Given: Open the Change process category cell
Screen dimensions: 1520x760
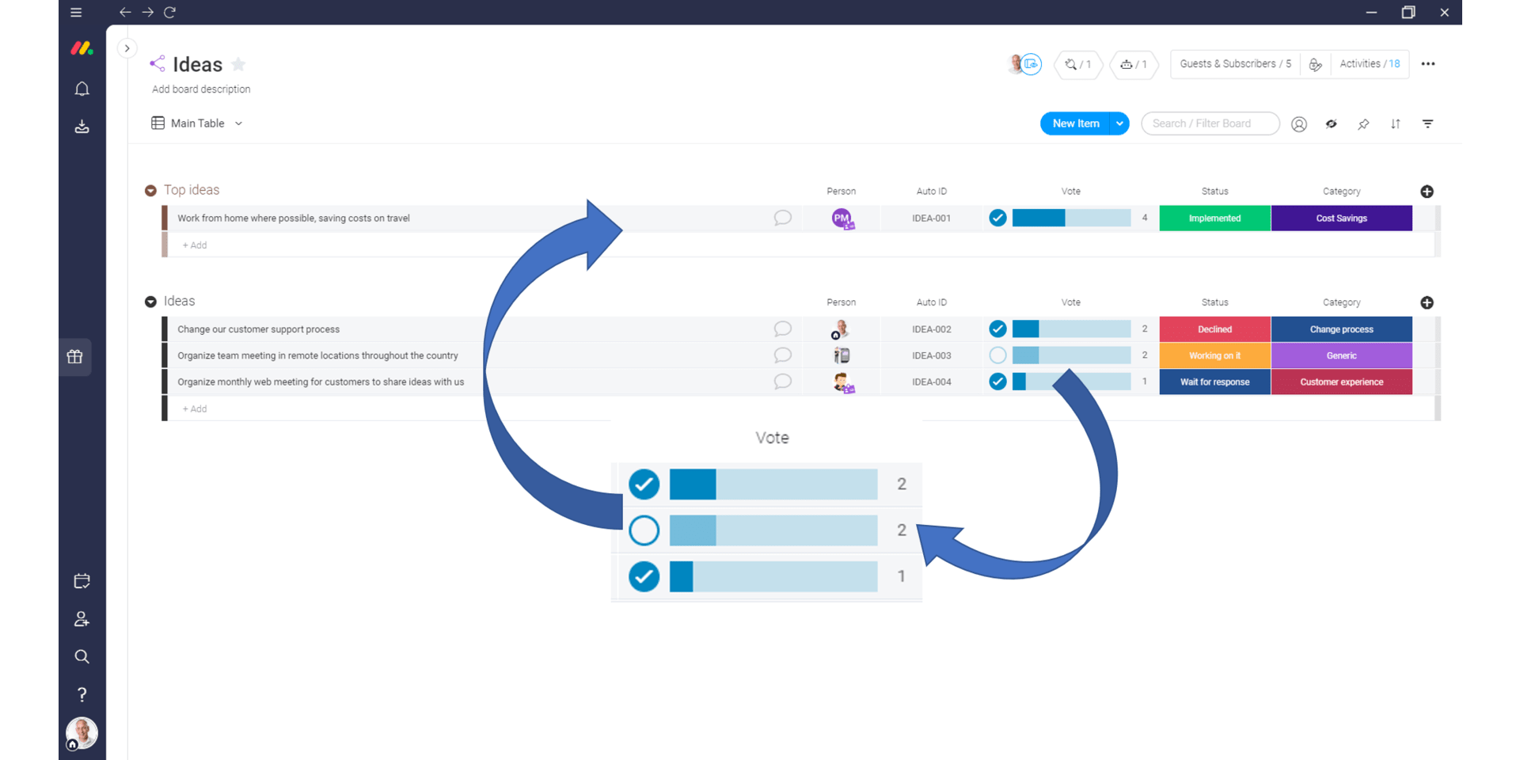Looking at the screenshot, I should pyautogui.click(x=1342, y=329).
